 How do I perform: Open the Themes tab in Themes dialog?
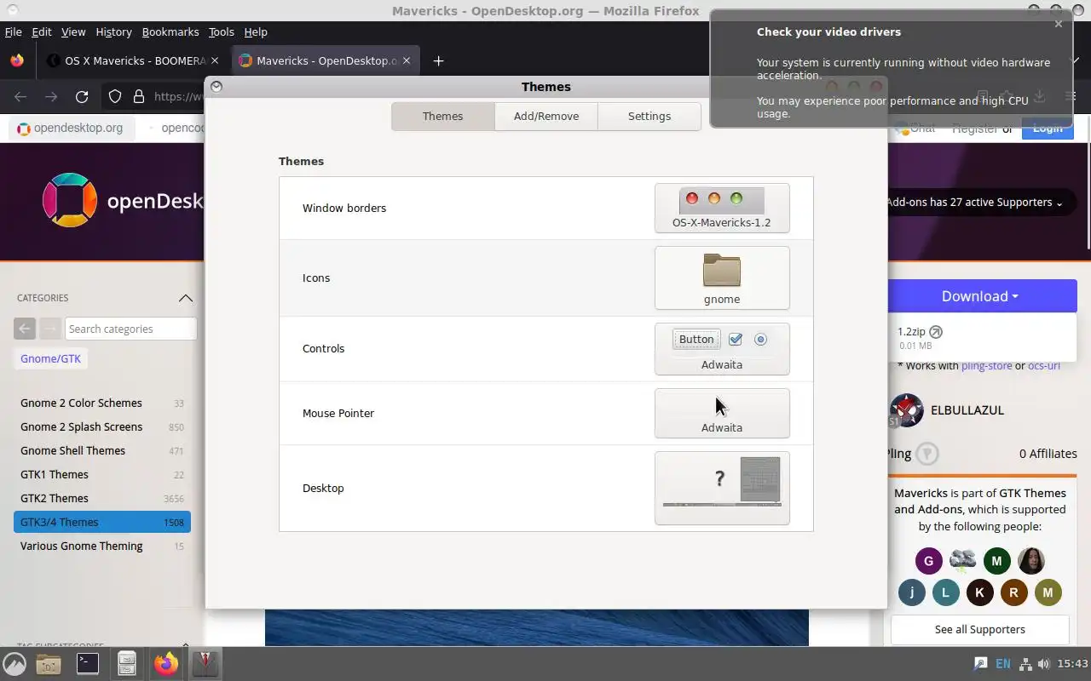tap(443, 116)
